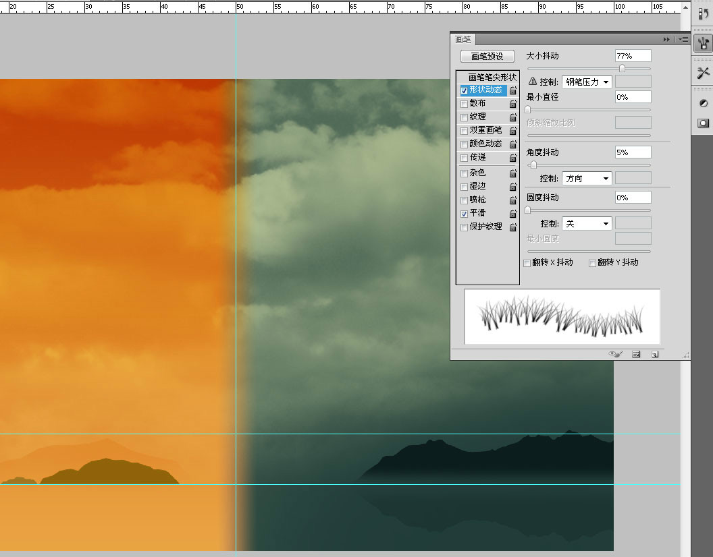Adjust the 大小抖动 slider handle
Image resolution: width=713 pixels, height=557 pixels.
tap(622, 68)
